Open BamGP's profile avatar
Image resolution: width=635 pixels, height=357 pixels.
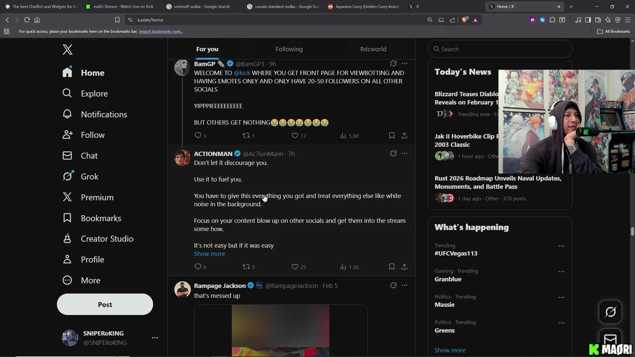pyautogui.click(x=182, y=68)
